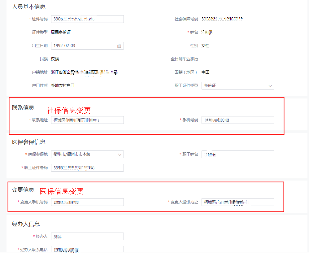The width and height of the screenshot is (309, 253).
Task: Click the 联系地址 input field
Action: click(87, 120)
